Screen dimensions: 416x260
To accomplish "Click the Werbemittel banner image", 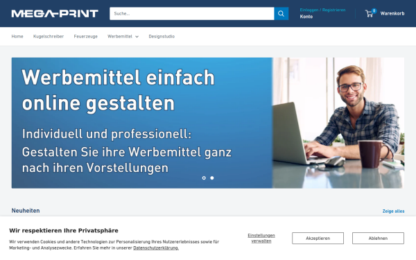I will coord(208,123).
